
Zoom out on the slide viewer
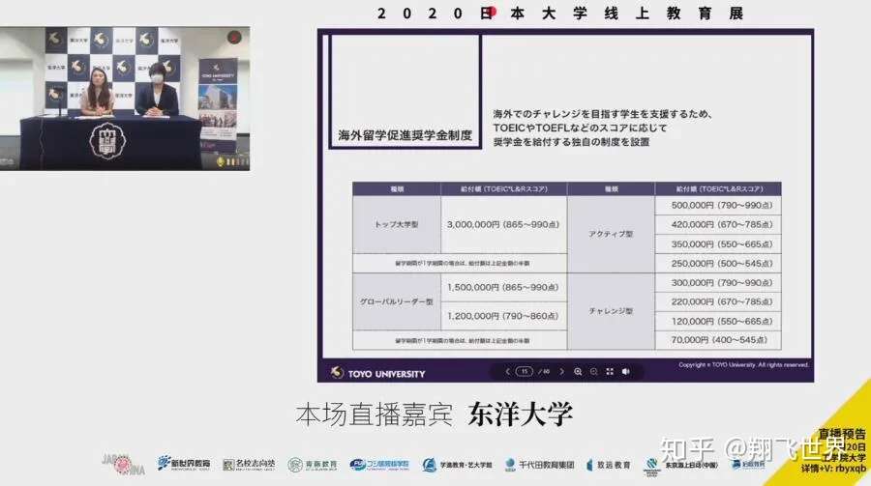(594, 372)
